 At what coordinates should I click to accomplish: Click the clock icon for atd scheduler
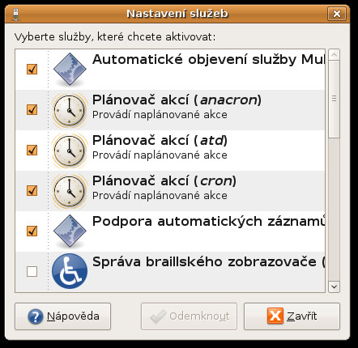click(70, 151)
